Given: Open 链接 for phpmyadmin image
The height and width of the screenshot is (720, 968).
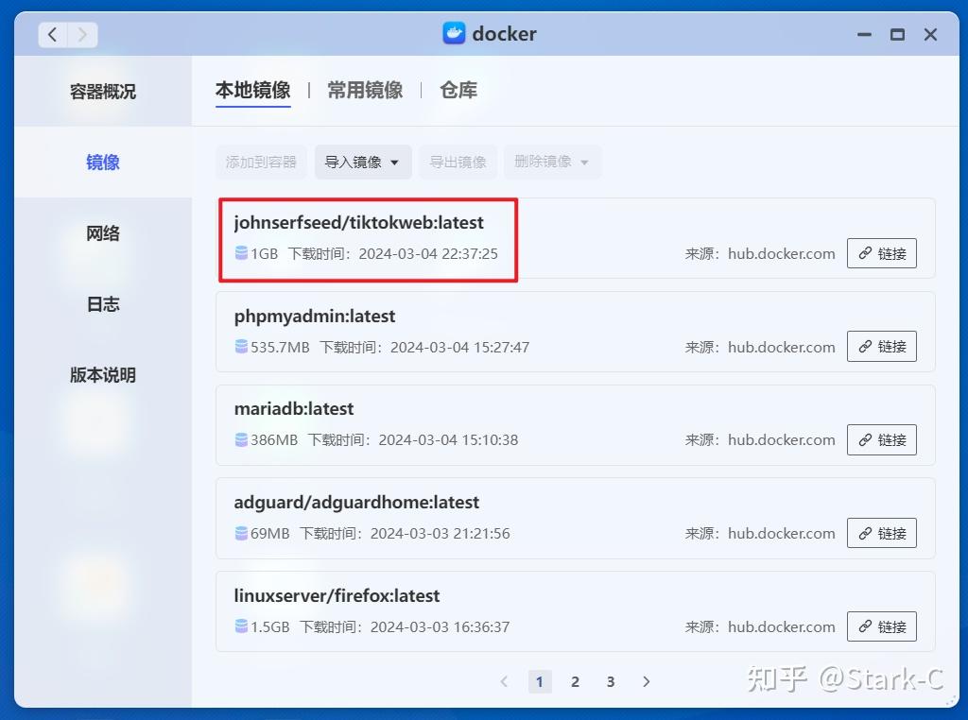Looking at the screenshot, I should [882, 347].
